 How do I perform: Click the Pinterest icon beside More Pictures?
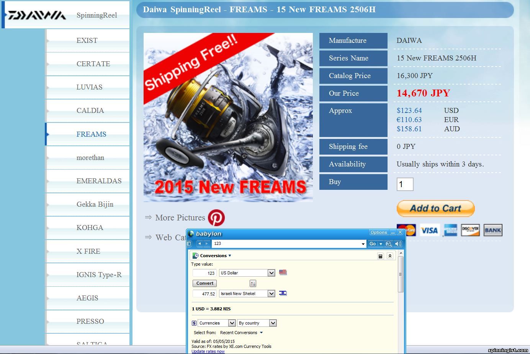tap(216, 217)
